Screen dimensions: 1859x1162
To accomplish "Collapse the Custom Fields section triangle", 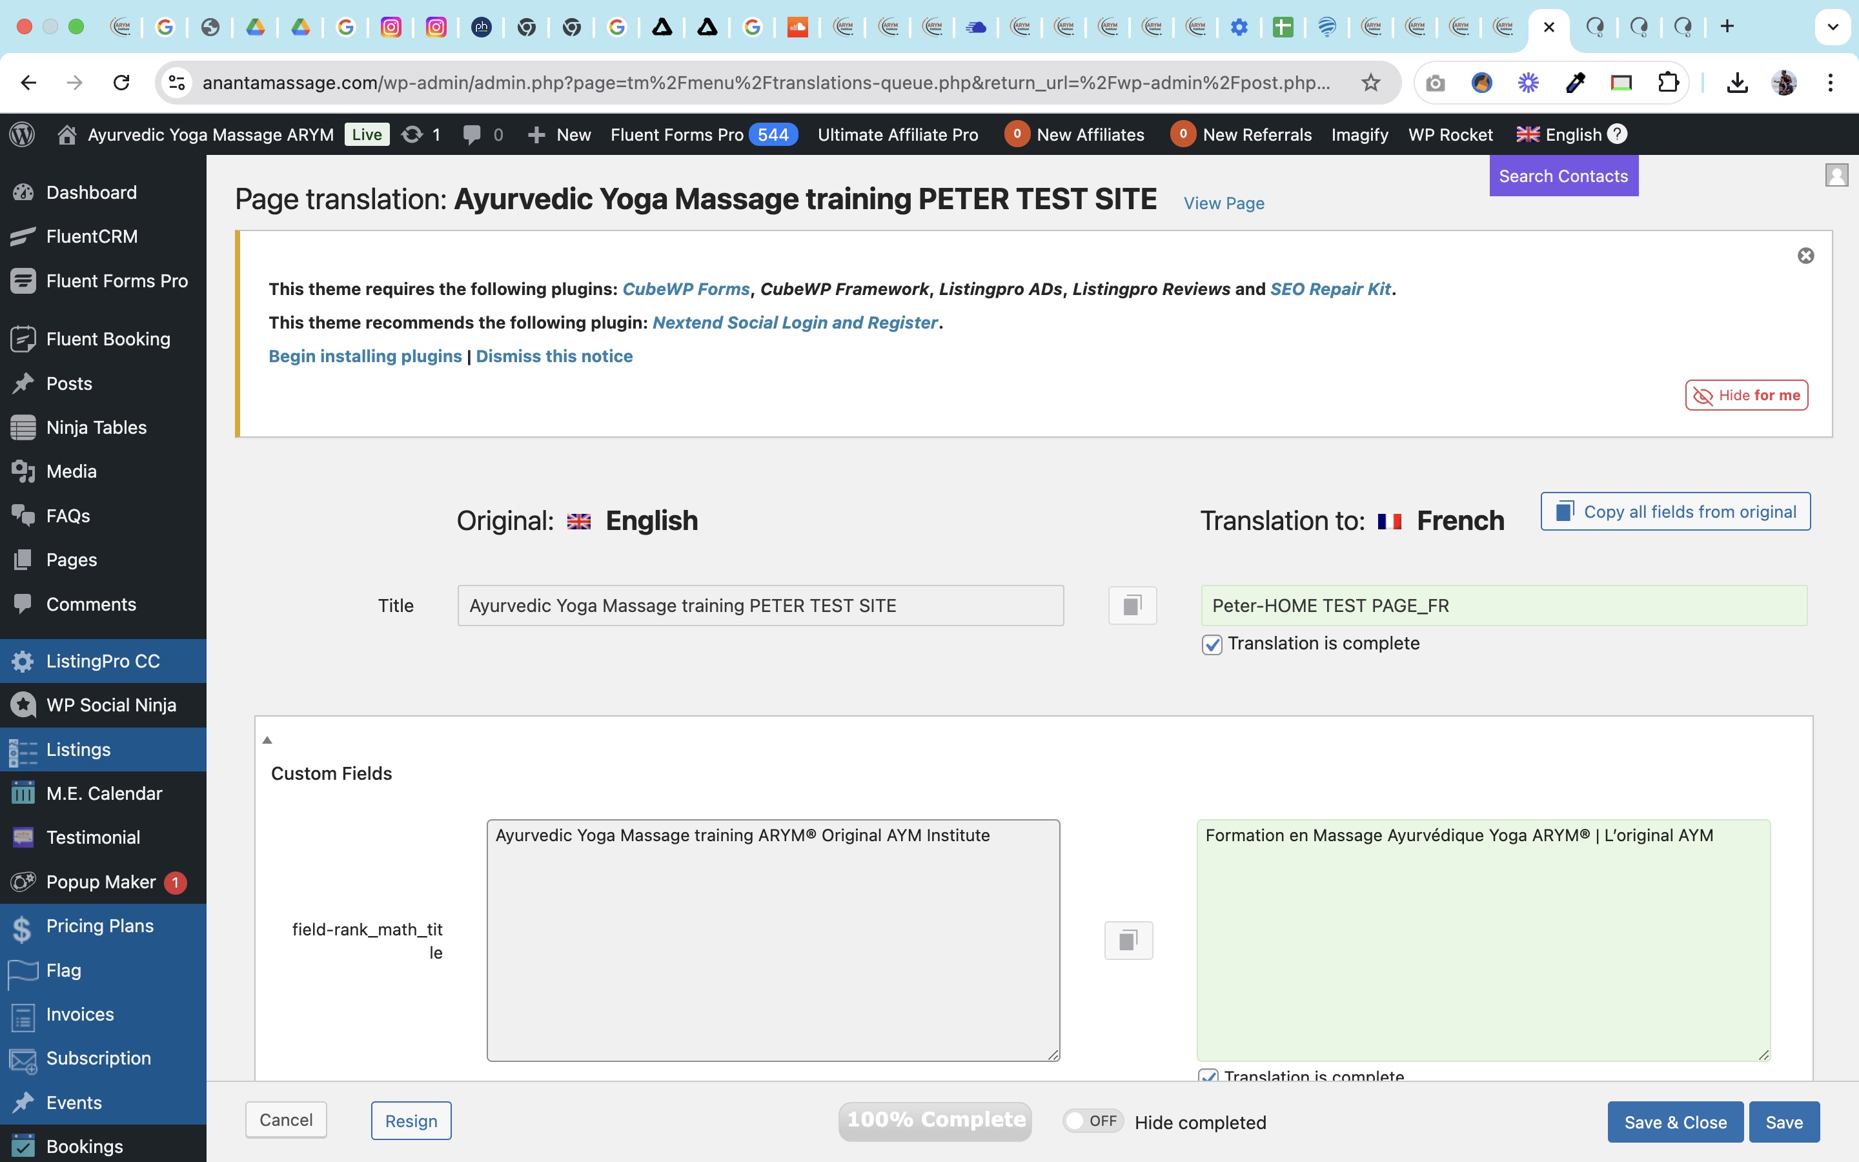I will (267, 739).
